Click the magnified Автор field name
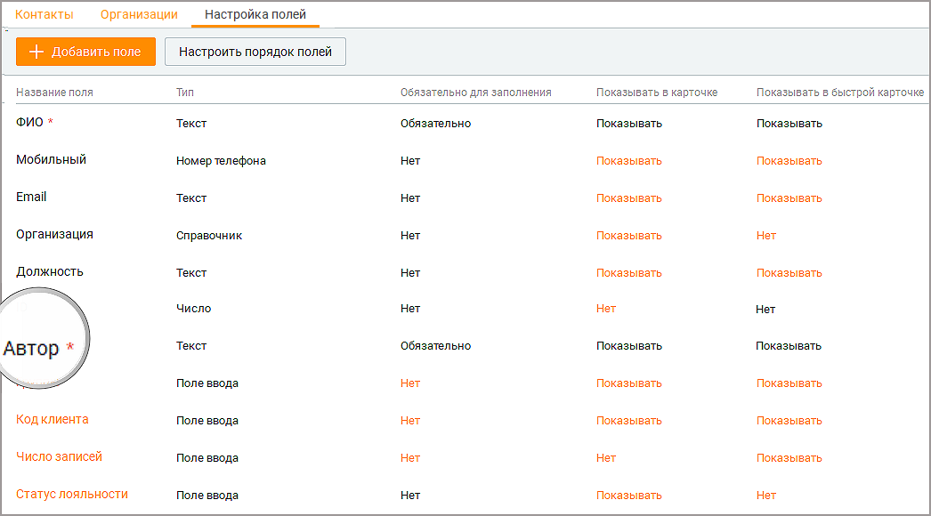 pos(31,348)
